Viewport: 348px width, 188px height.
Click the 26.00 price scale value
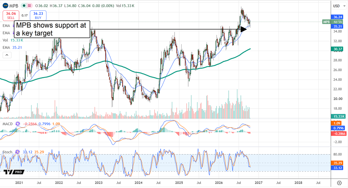337,70
